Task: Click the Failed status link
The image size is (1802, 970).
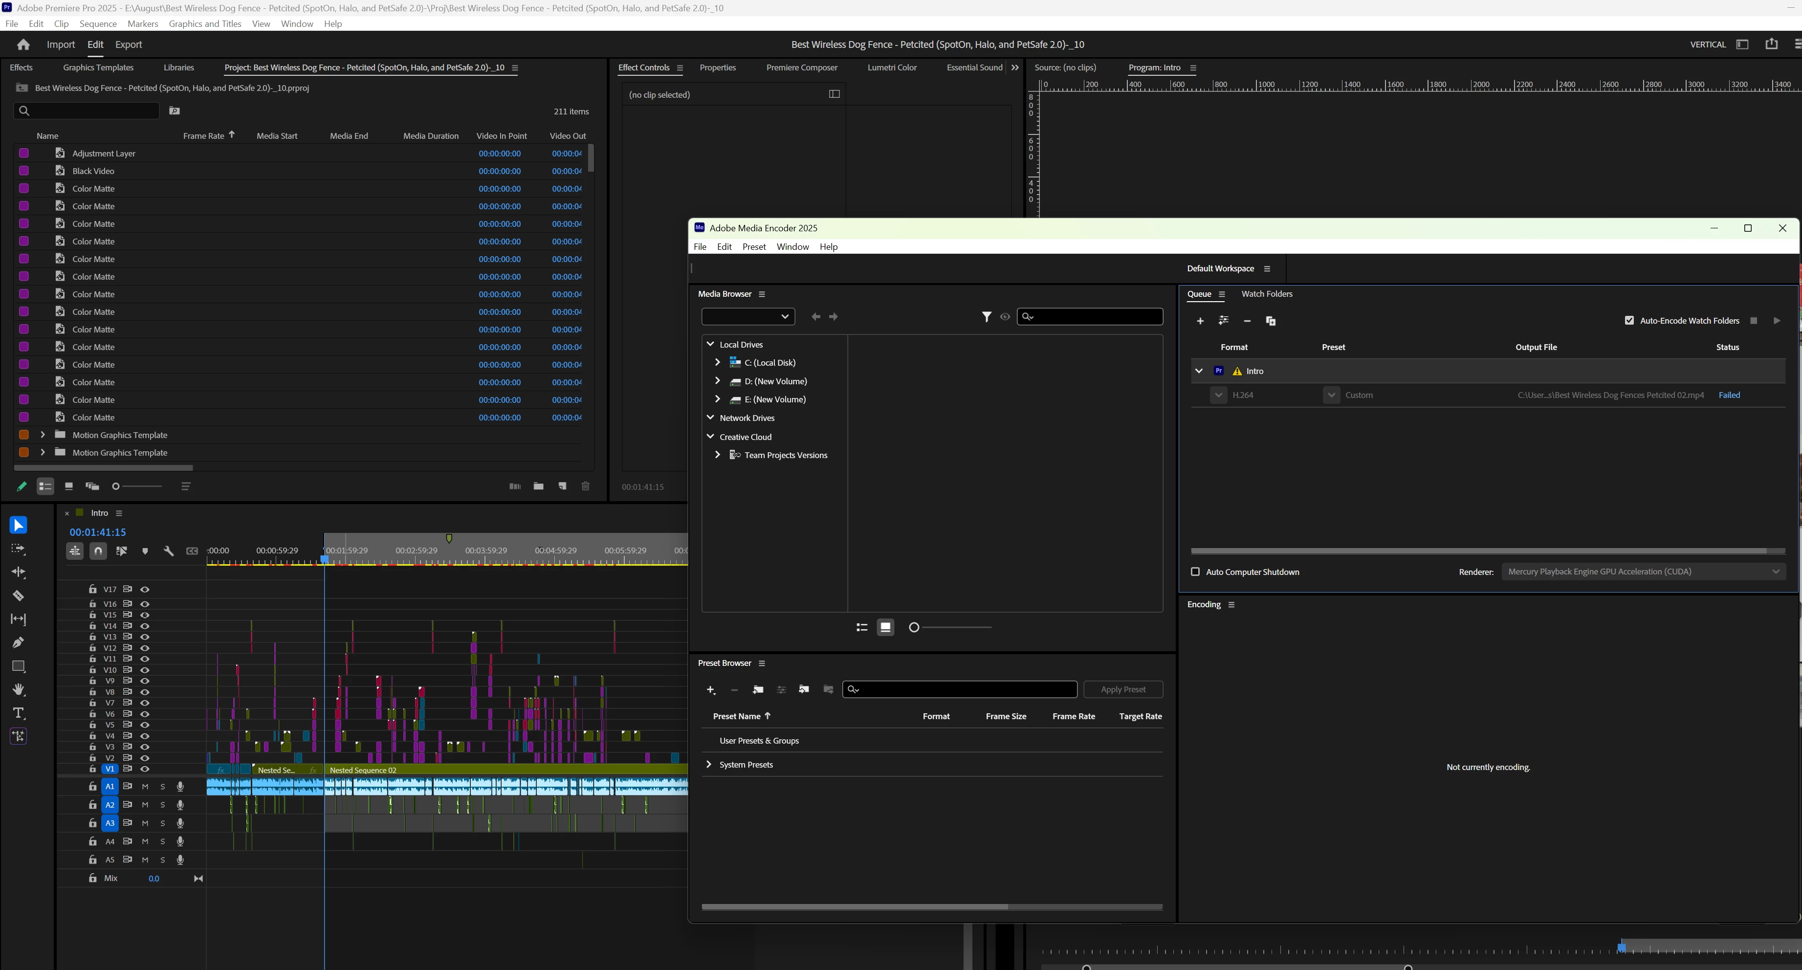Action: [x=1729, y=395]
